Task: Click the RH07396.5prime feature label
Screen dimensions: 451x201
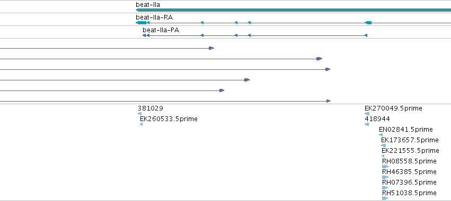Action: coord(409,182)
